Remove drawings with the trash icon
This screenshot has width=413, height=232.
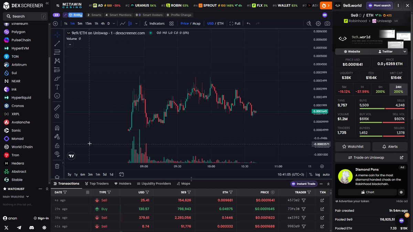pyautogui.click(x=57, y=166)
